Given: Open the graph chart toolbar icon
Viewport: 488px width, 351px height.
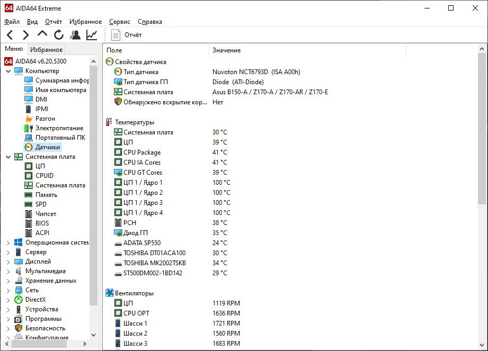Looking at the screenshot, I should (x=92, y=35).
